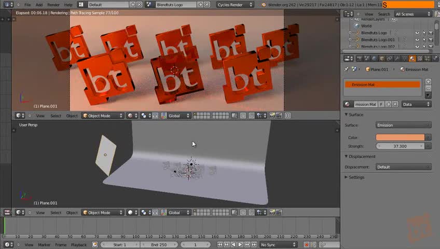Remove the material slot with the minus
This screenshot has width=440, height=249.
(x=428, y=88)
